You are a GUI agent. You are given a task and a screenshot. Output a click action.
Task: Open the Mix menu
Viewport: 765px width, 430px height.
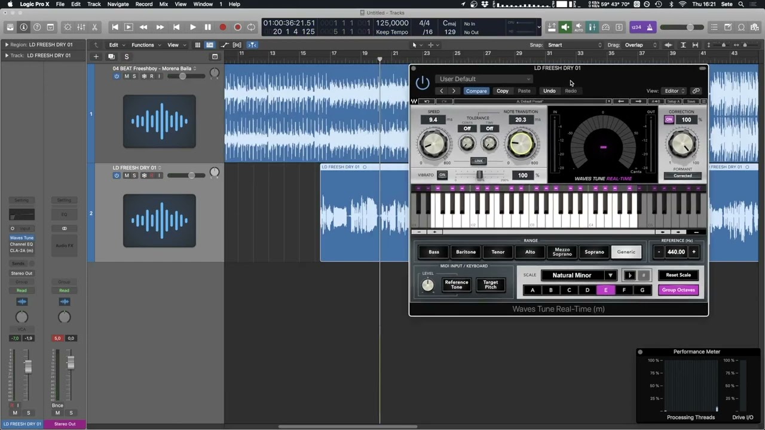click(163, 4)
